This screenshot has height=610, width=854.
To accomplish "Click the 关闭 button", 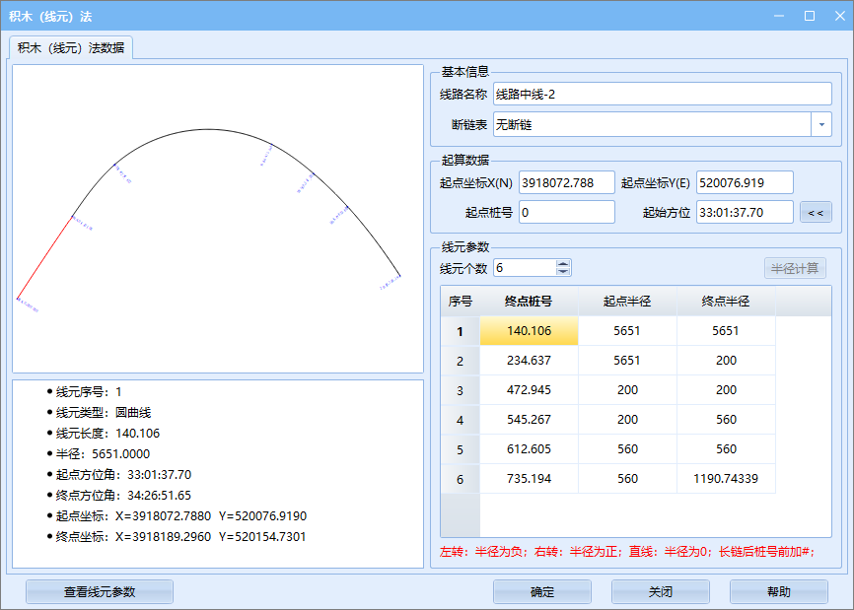I will (660, 591).
